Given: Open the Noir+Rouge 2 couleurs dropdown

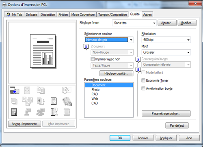Looking at the screenshot, I should (x=112, y=52).
